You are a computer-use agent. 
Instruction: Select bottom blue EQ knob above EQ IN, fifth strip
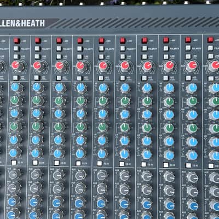[101, 154]
